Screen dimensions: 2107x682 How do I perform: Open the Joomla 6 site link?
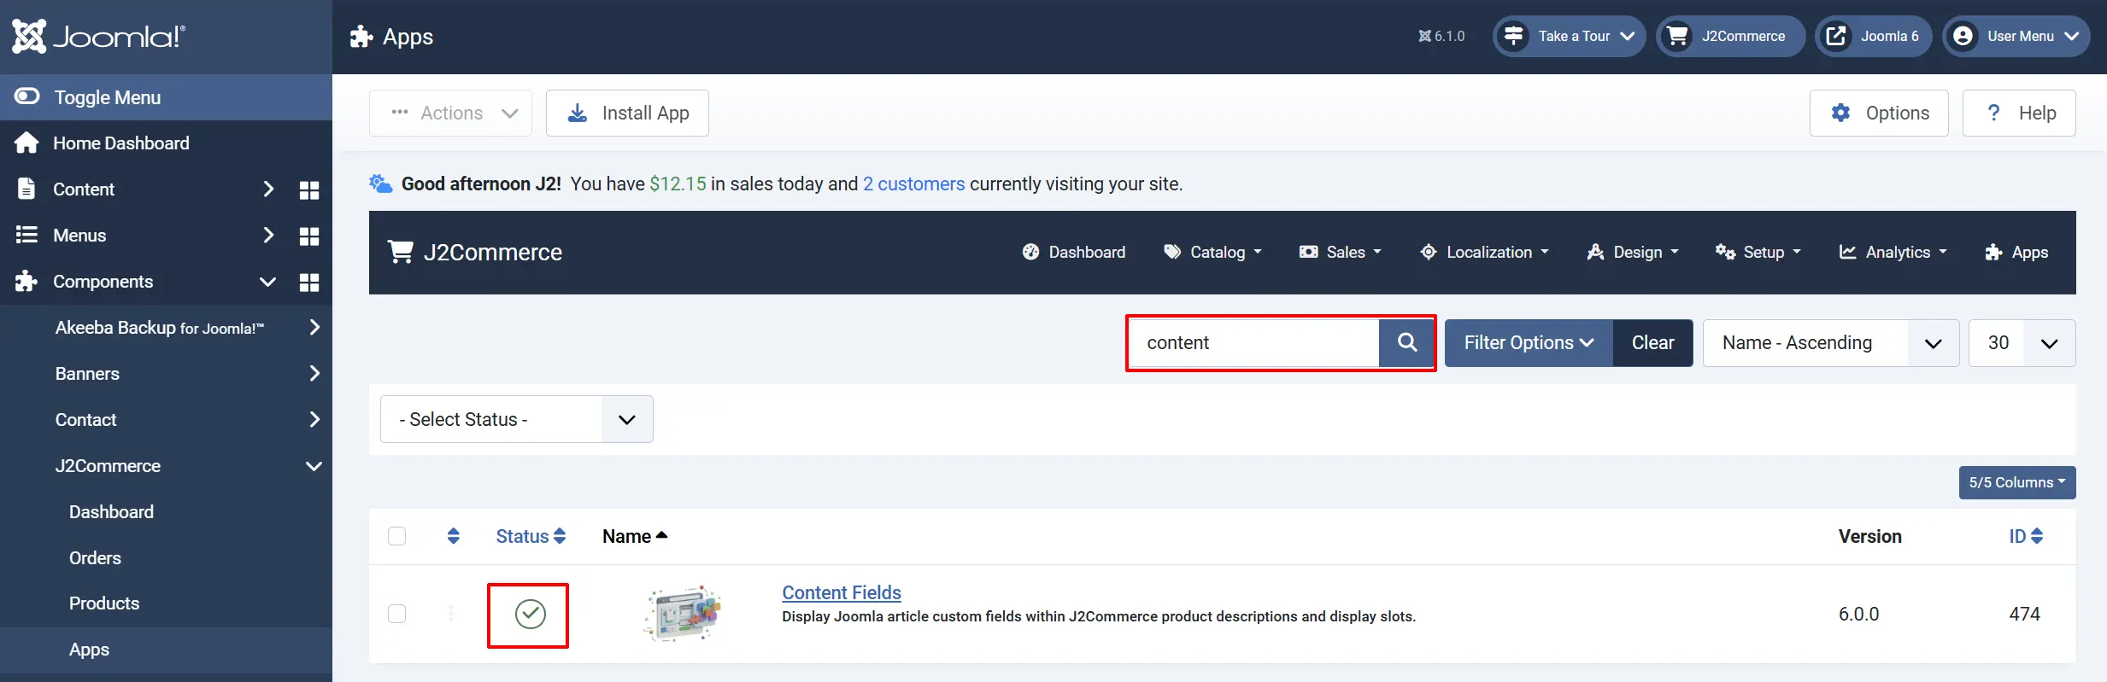click(x=1873, y=36)
